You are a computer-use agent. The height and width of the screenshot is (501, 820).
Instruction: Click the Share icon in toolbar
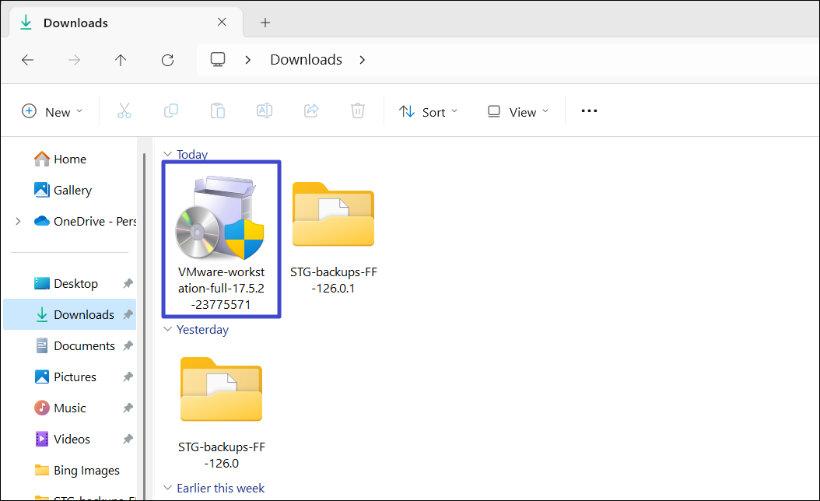[x=311, y=111]
